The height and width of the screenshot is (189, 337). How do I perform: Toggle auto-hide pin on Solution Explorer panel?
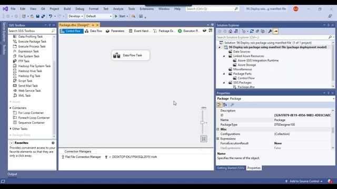point(329,25)
